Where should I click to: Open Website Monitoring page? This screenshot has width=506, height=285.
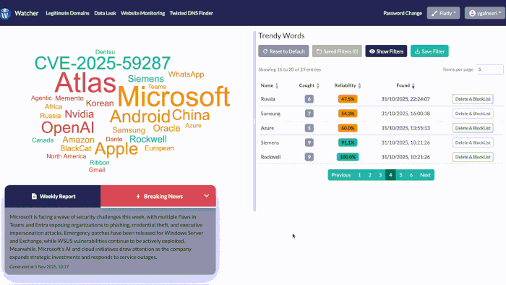click(142, 13)
